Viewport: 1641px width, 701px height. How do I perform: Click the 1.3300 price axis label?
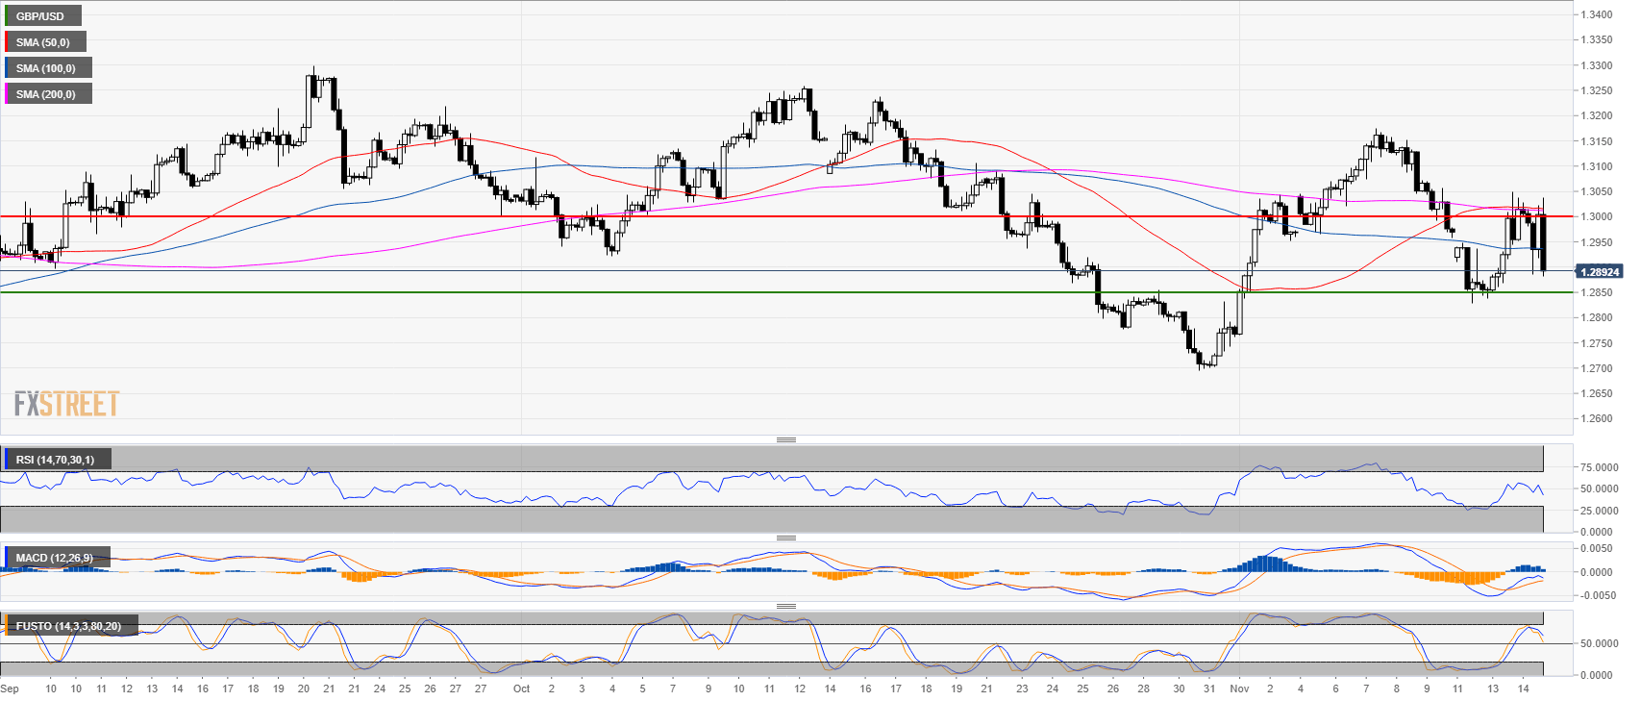coord(1597,65)
